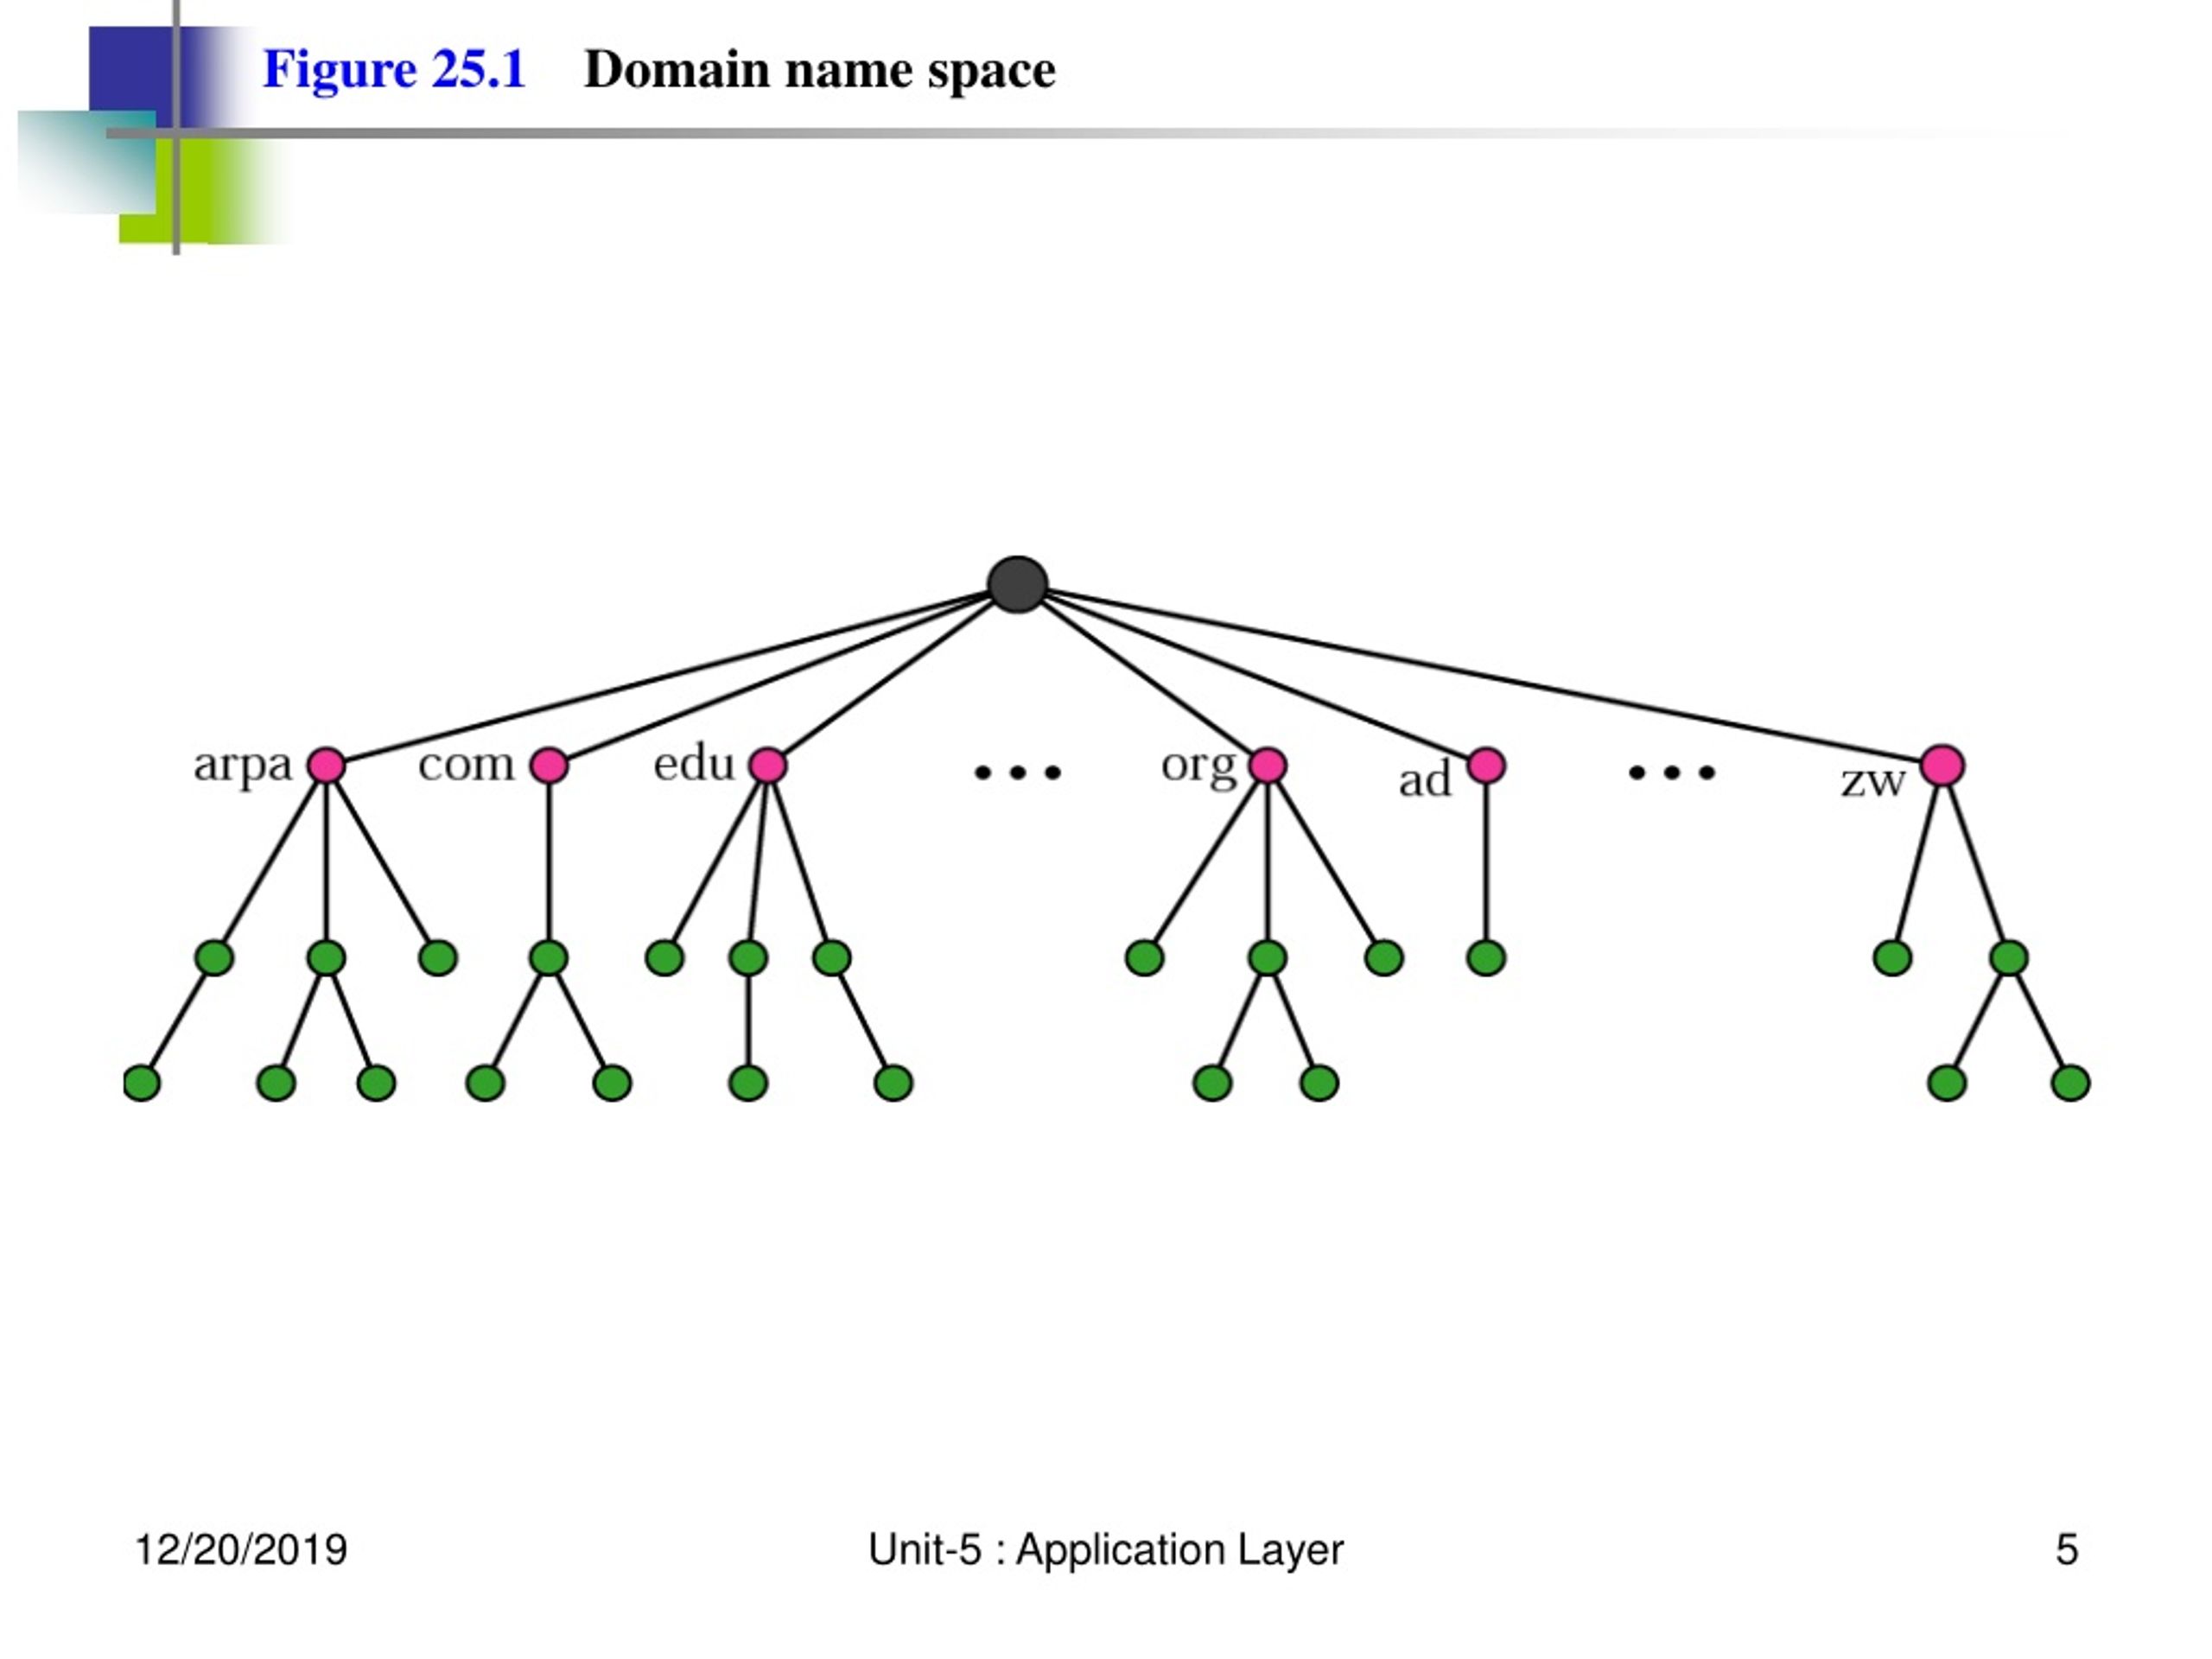Click the ellipsis between edu and org
2212x1659 pixels.
click(1017, 772)
